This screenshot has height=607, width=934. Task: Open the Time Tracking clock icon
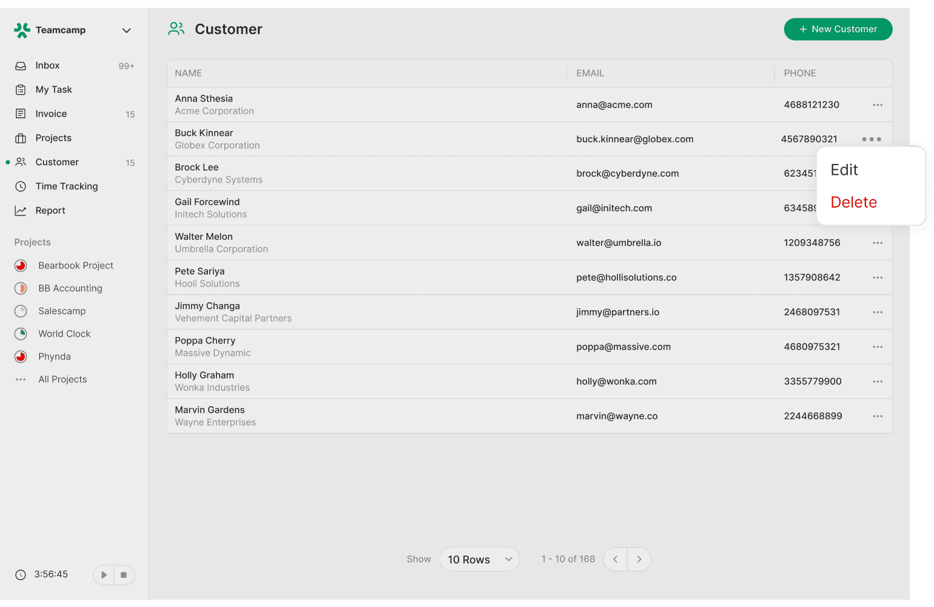coord(21,186)
